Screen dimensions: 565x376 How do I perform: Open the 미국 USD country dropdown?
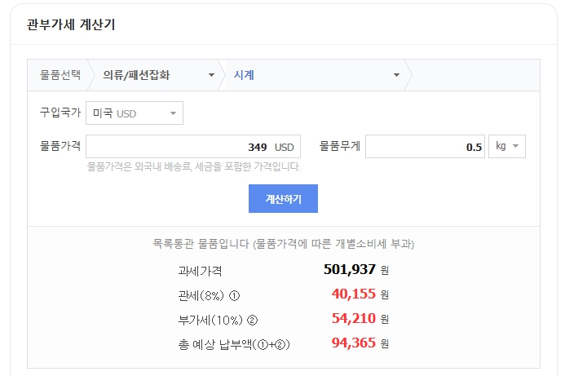[135, 113]
